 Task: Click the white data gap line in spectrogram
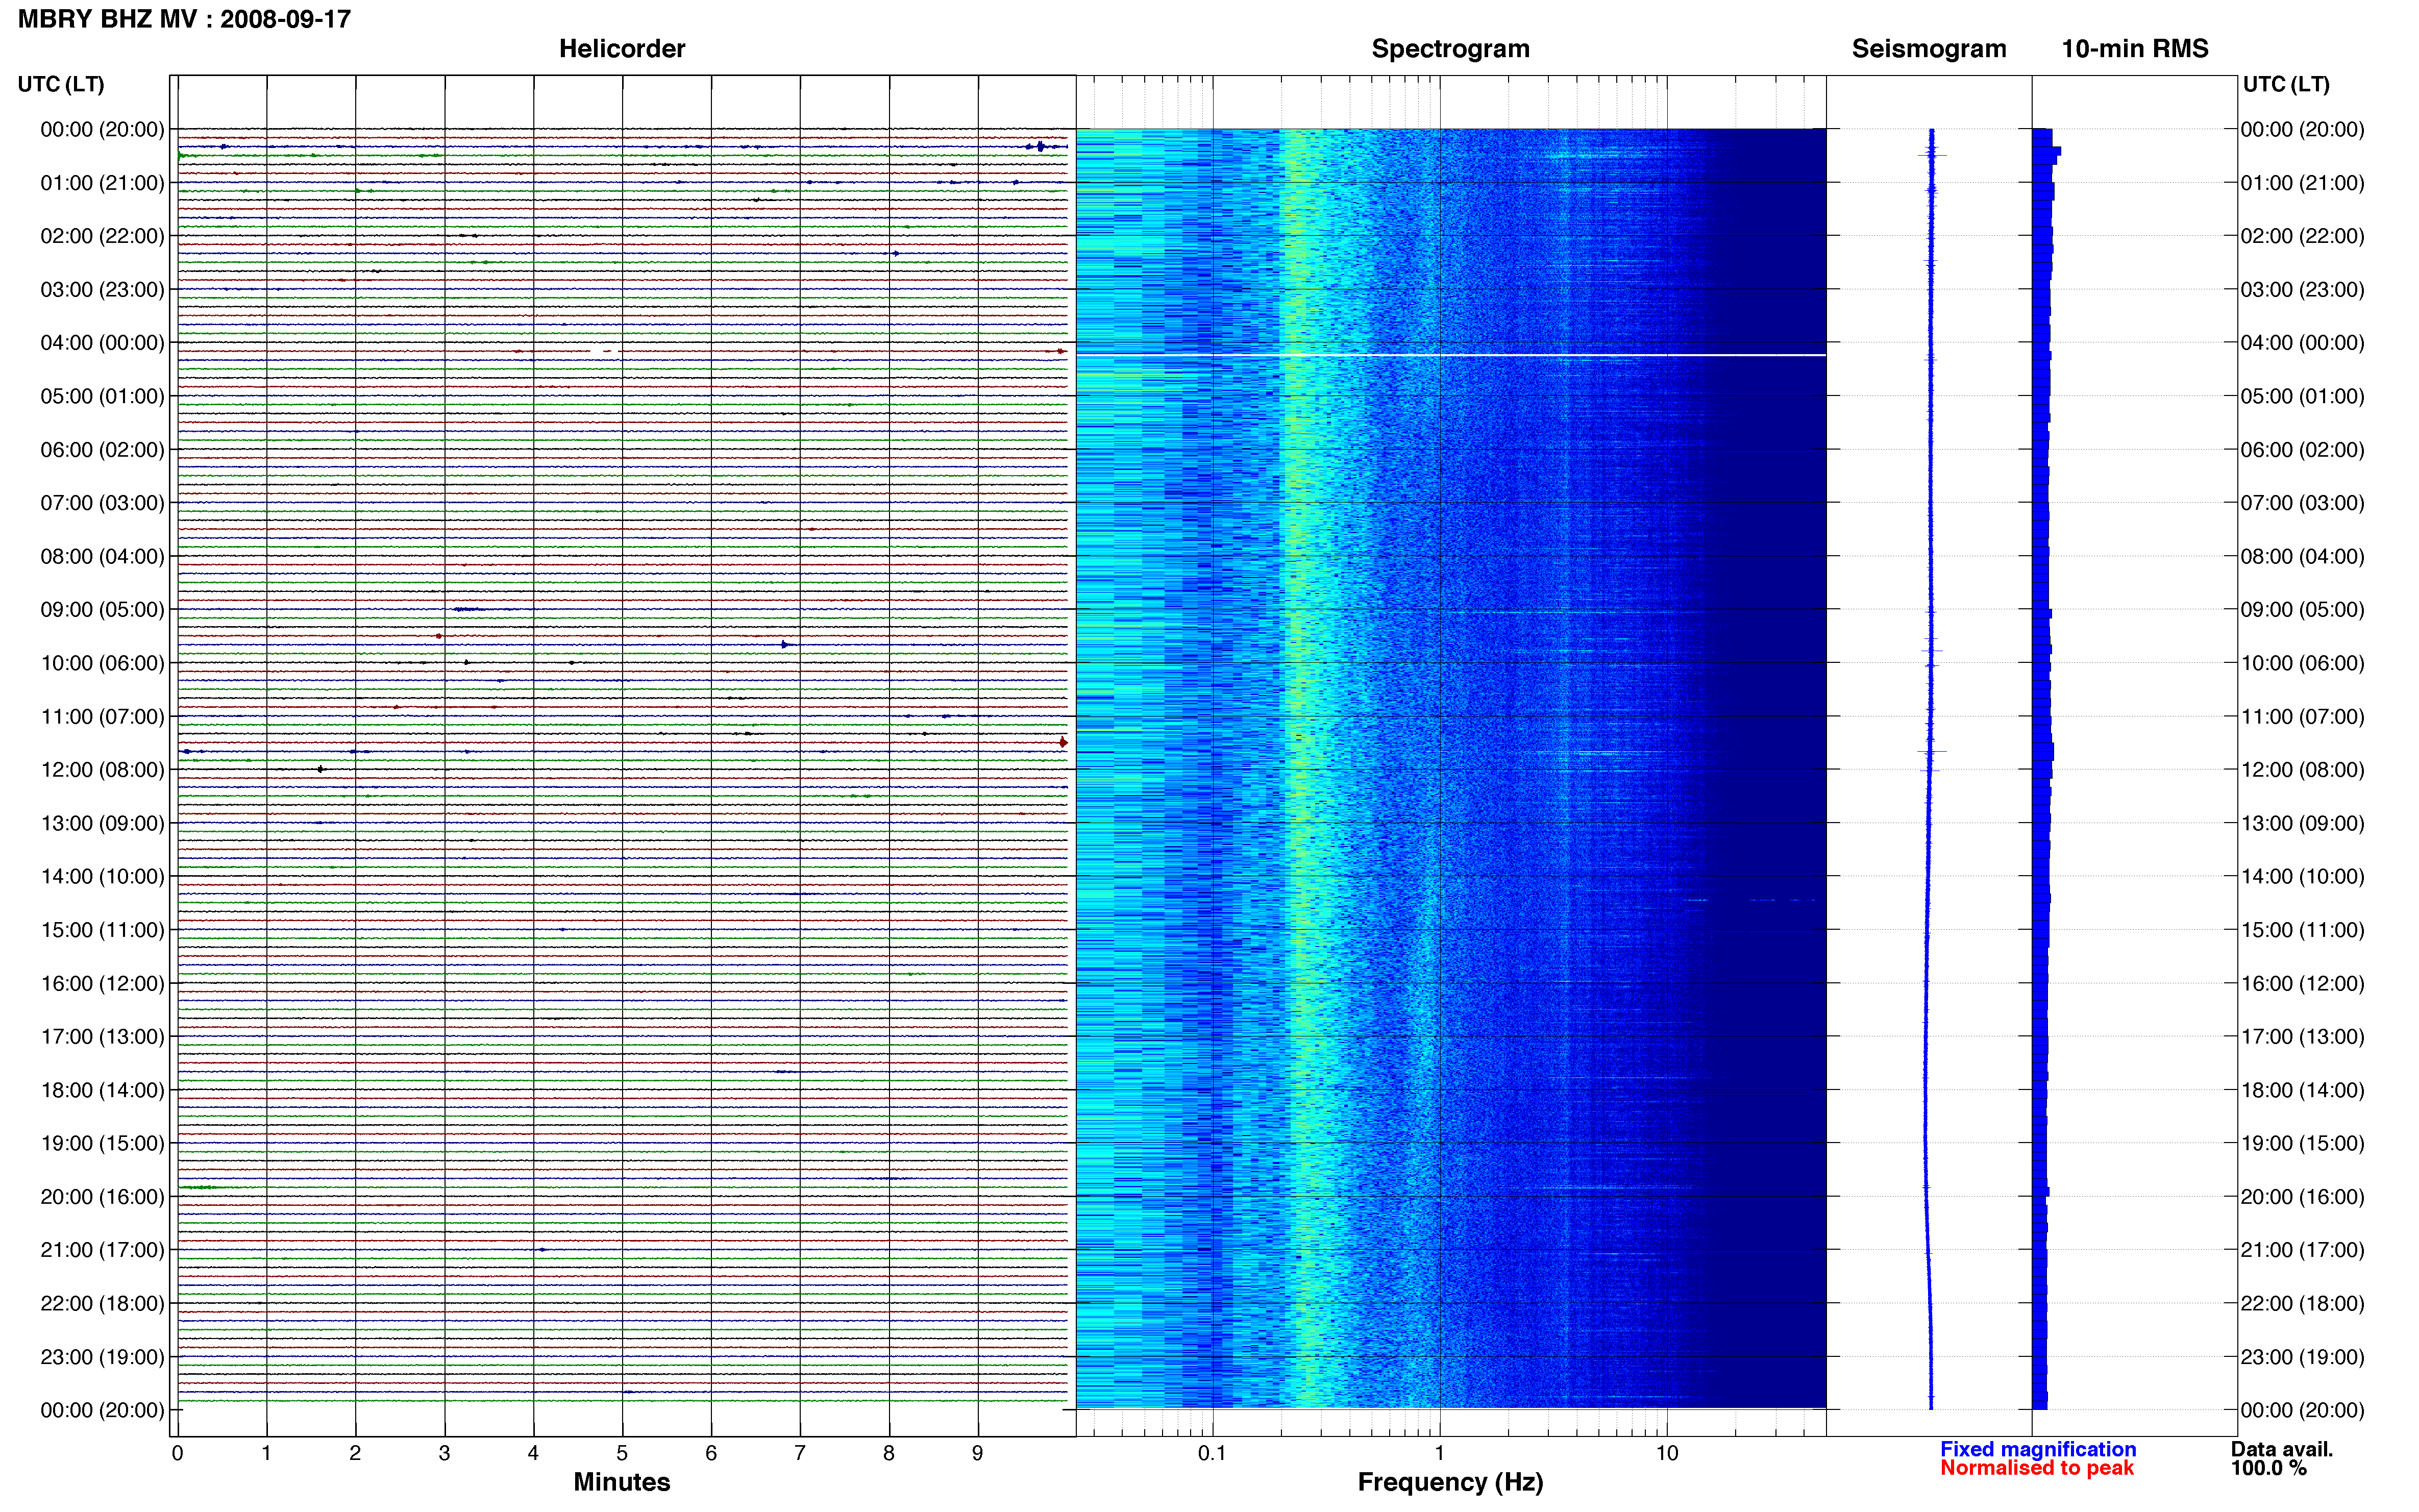(x=1451, y=355)
